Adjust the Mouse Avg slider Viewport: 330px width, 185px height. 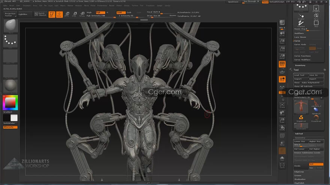tap(308, 29)
